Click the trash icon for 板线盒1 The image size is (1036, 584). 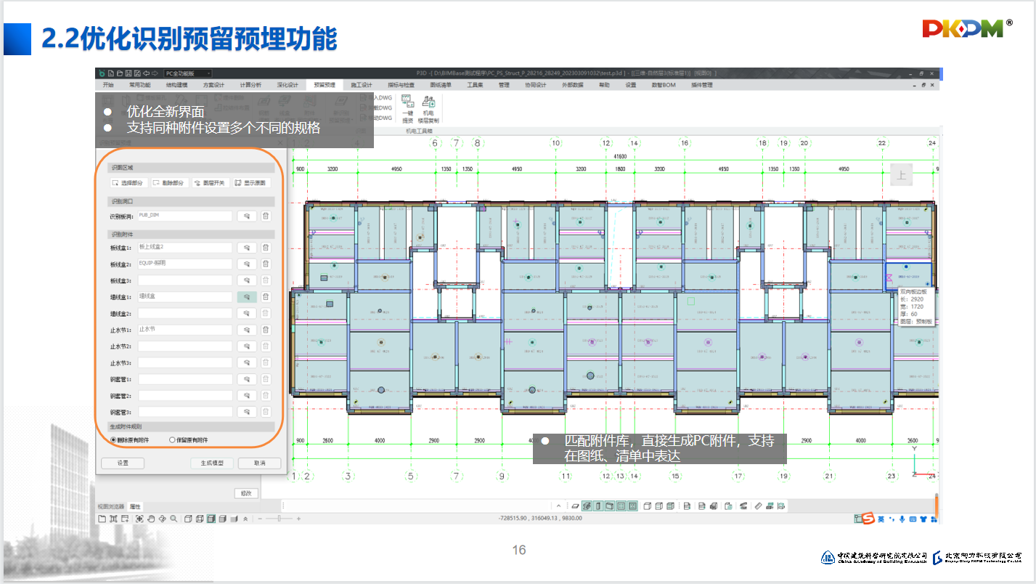pyautogui.click(x=266, y=248)
